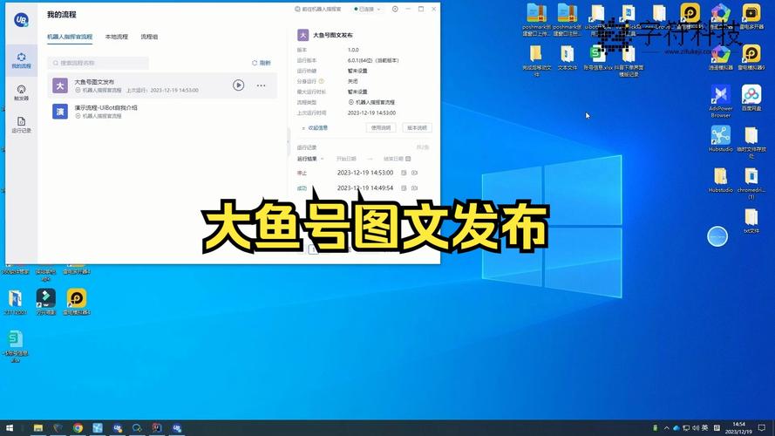Open the notification center icon
775x436 pixels.
point(762,428)
